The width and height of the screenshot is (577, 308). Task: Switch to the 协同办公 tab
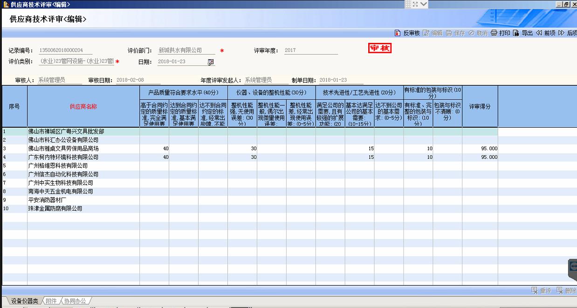pyautogui.click(x=75, y=301)
